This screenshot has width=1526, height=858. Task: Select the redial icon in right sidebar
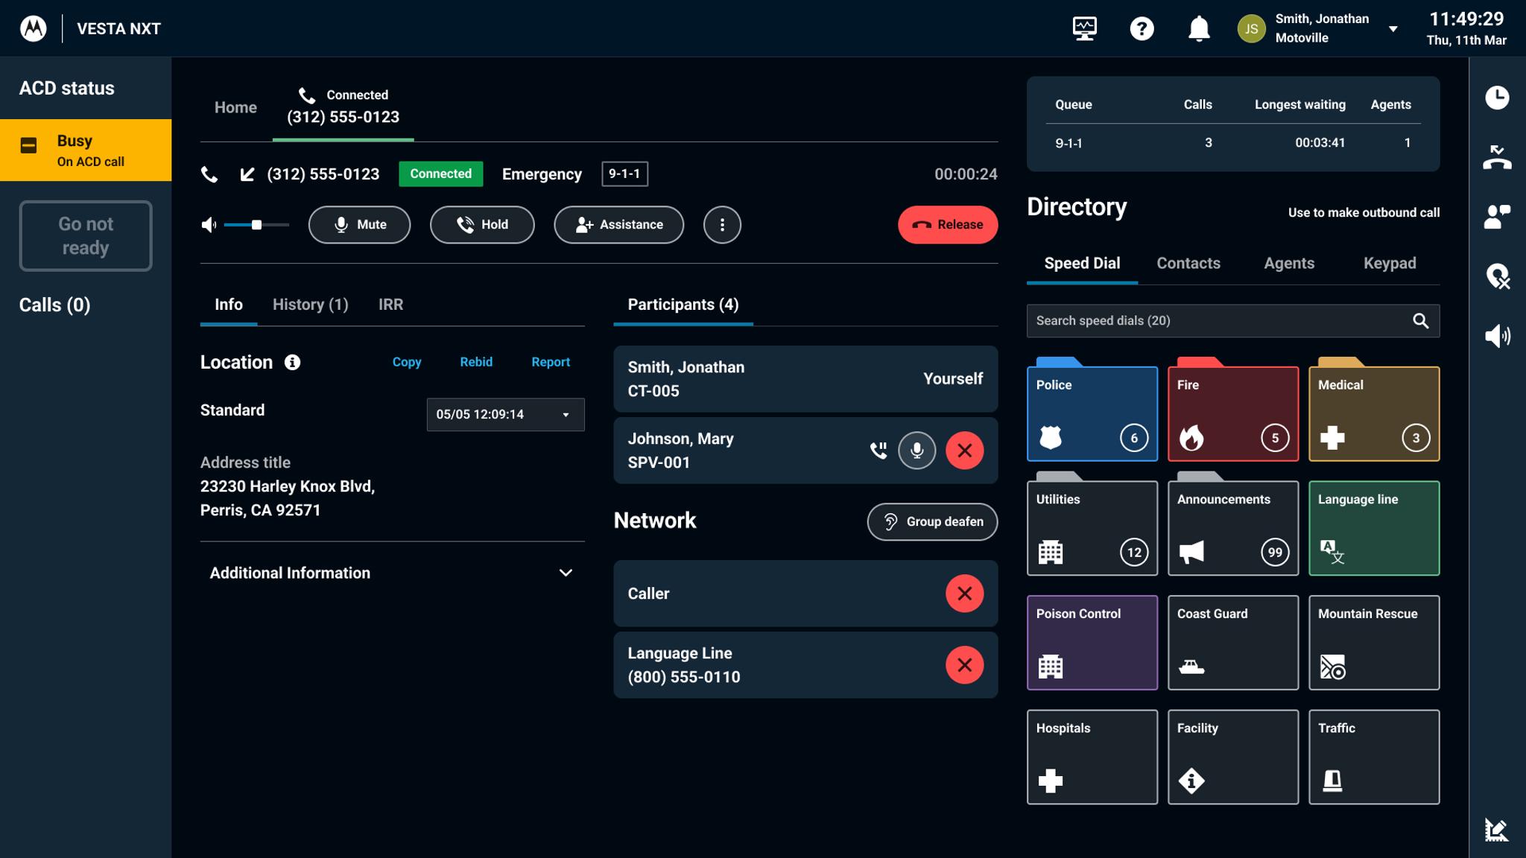coord(1498,156)
